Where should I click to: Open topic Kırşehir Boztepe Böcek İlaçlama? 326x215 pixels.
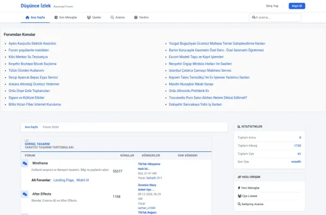pos(33,64)
